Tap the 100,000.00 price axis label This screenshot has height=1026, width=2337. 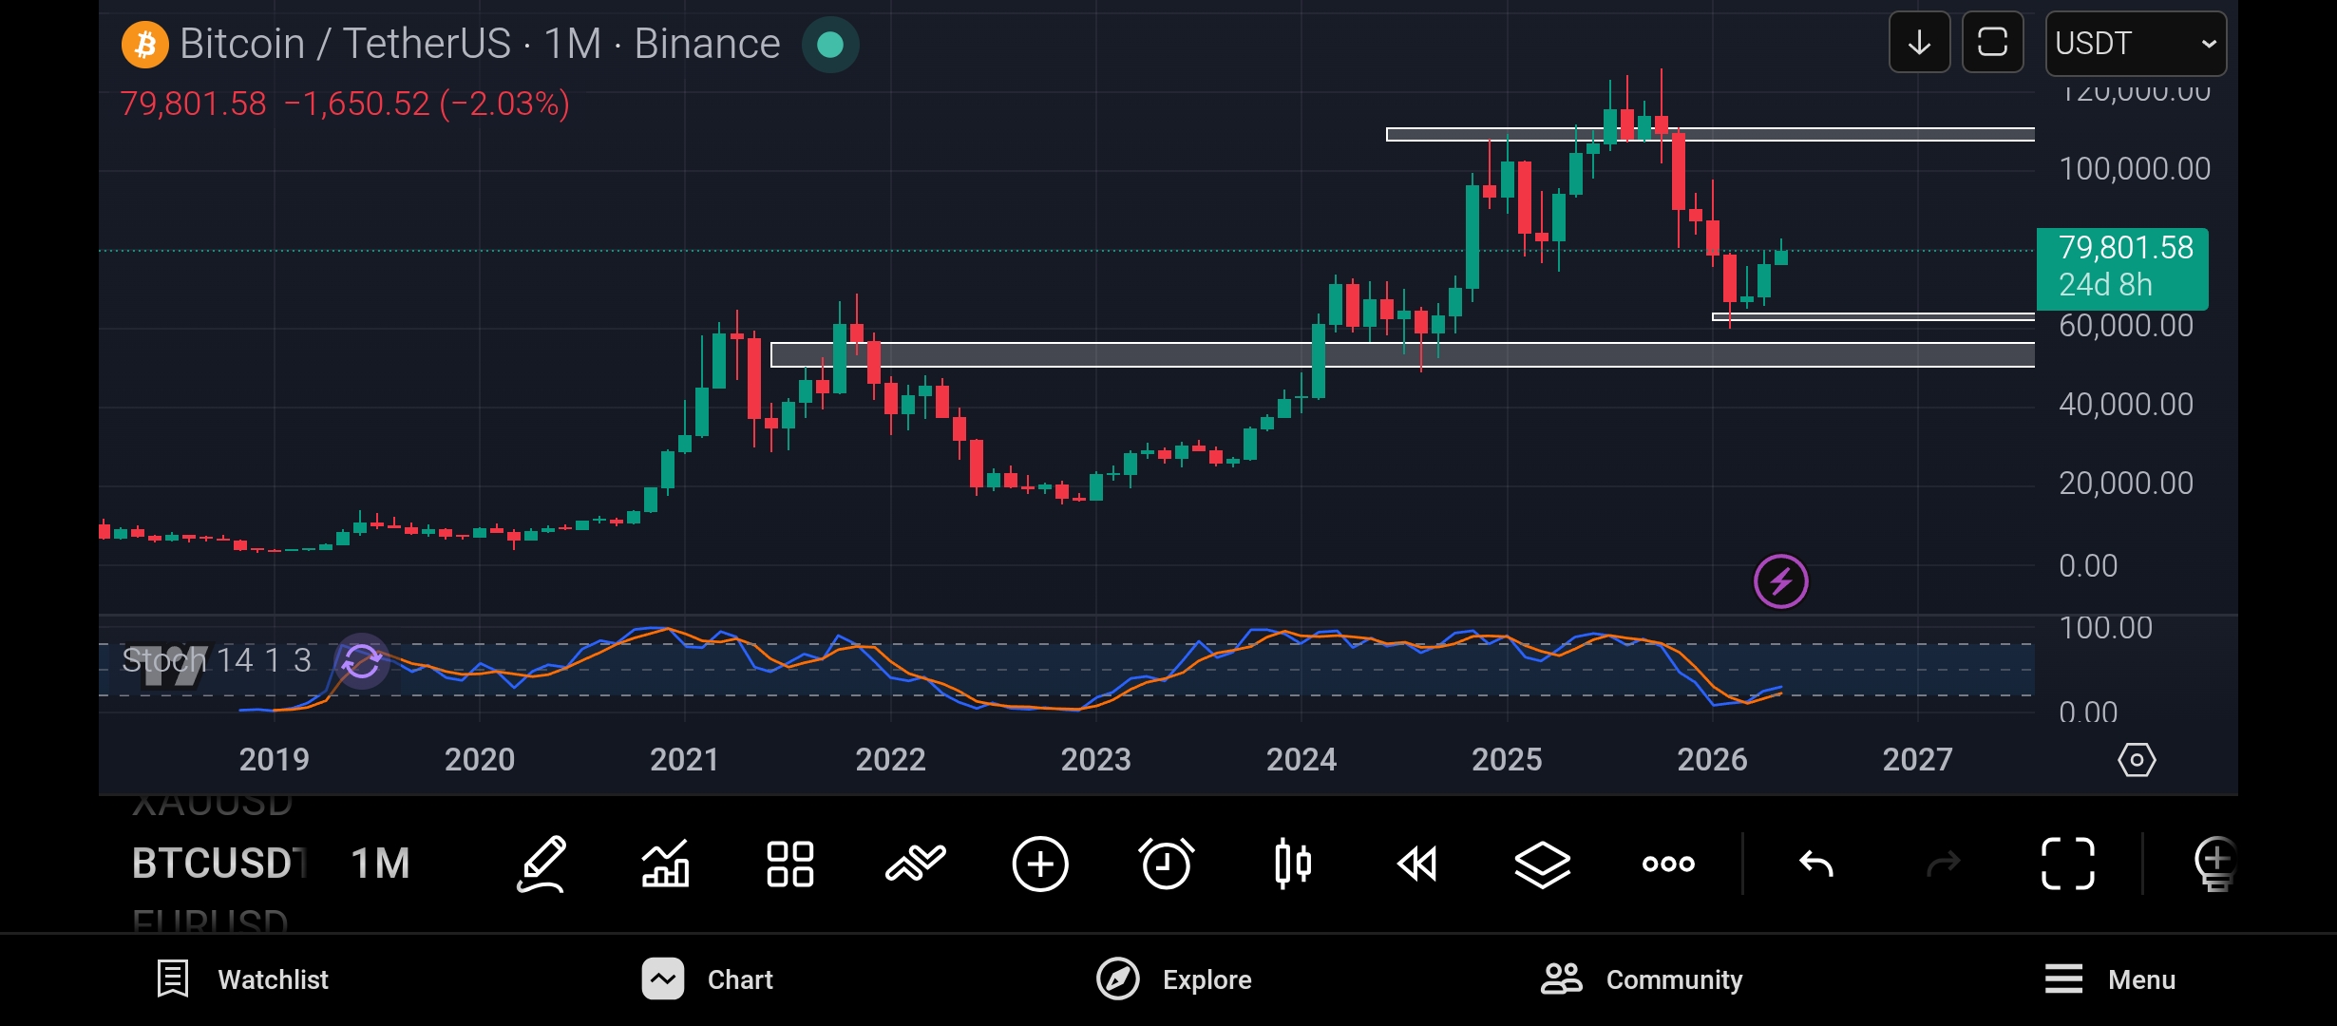(x=2135, y=169)
